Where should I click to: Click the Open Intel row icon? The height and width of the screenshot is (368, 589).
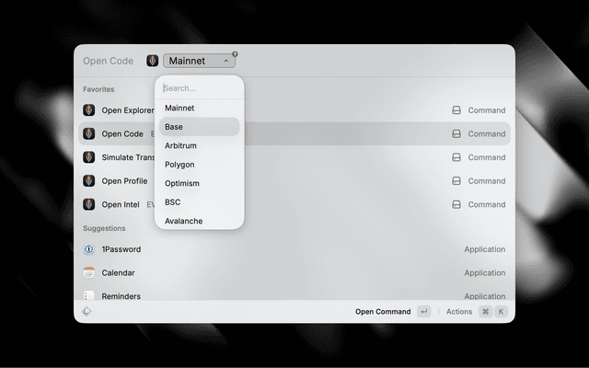89,204
